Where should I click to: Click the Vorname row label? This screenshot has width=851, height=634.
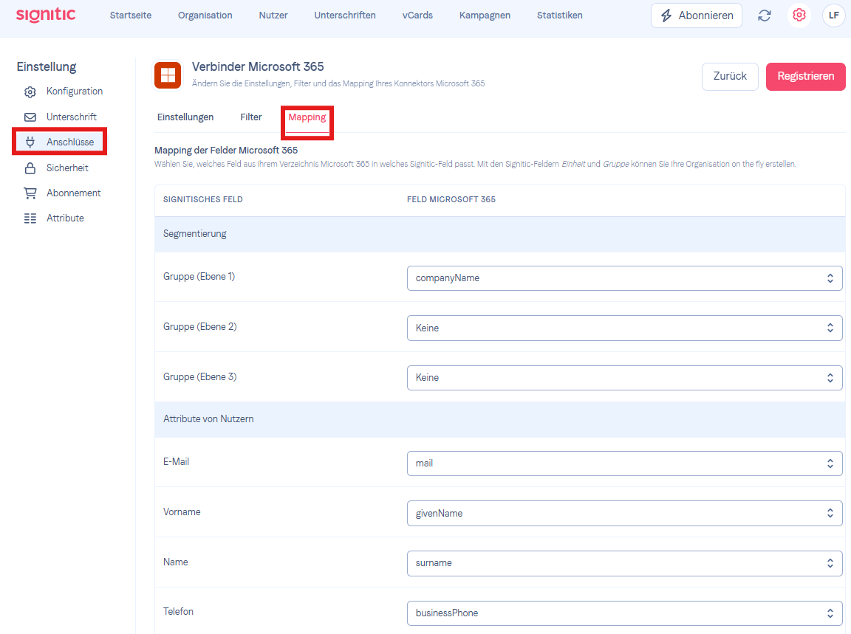coord(182,512)
